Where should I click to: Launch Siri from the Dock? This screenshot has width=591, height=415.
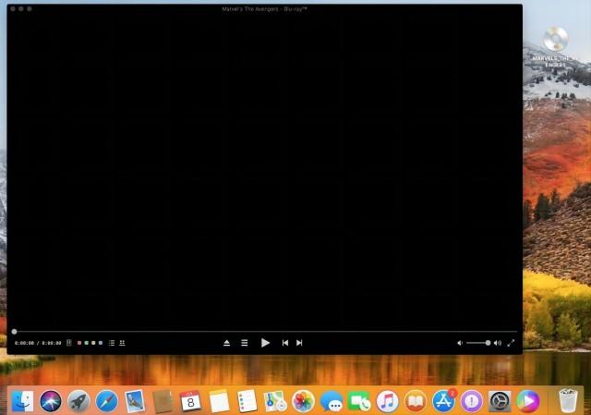click(51, 401)
